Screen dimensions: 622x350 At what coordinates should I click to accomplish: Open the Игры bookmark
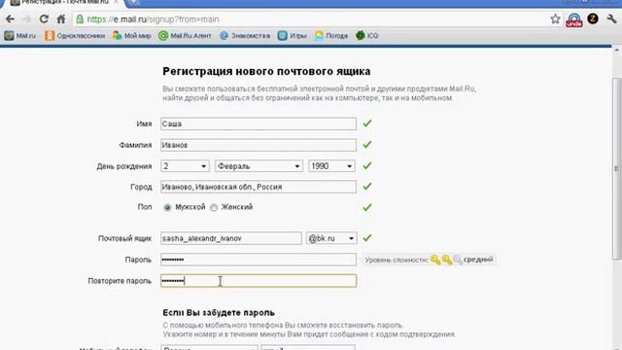click(x=293, y=36)
